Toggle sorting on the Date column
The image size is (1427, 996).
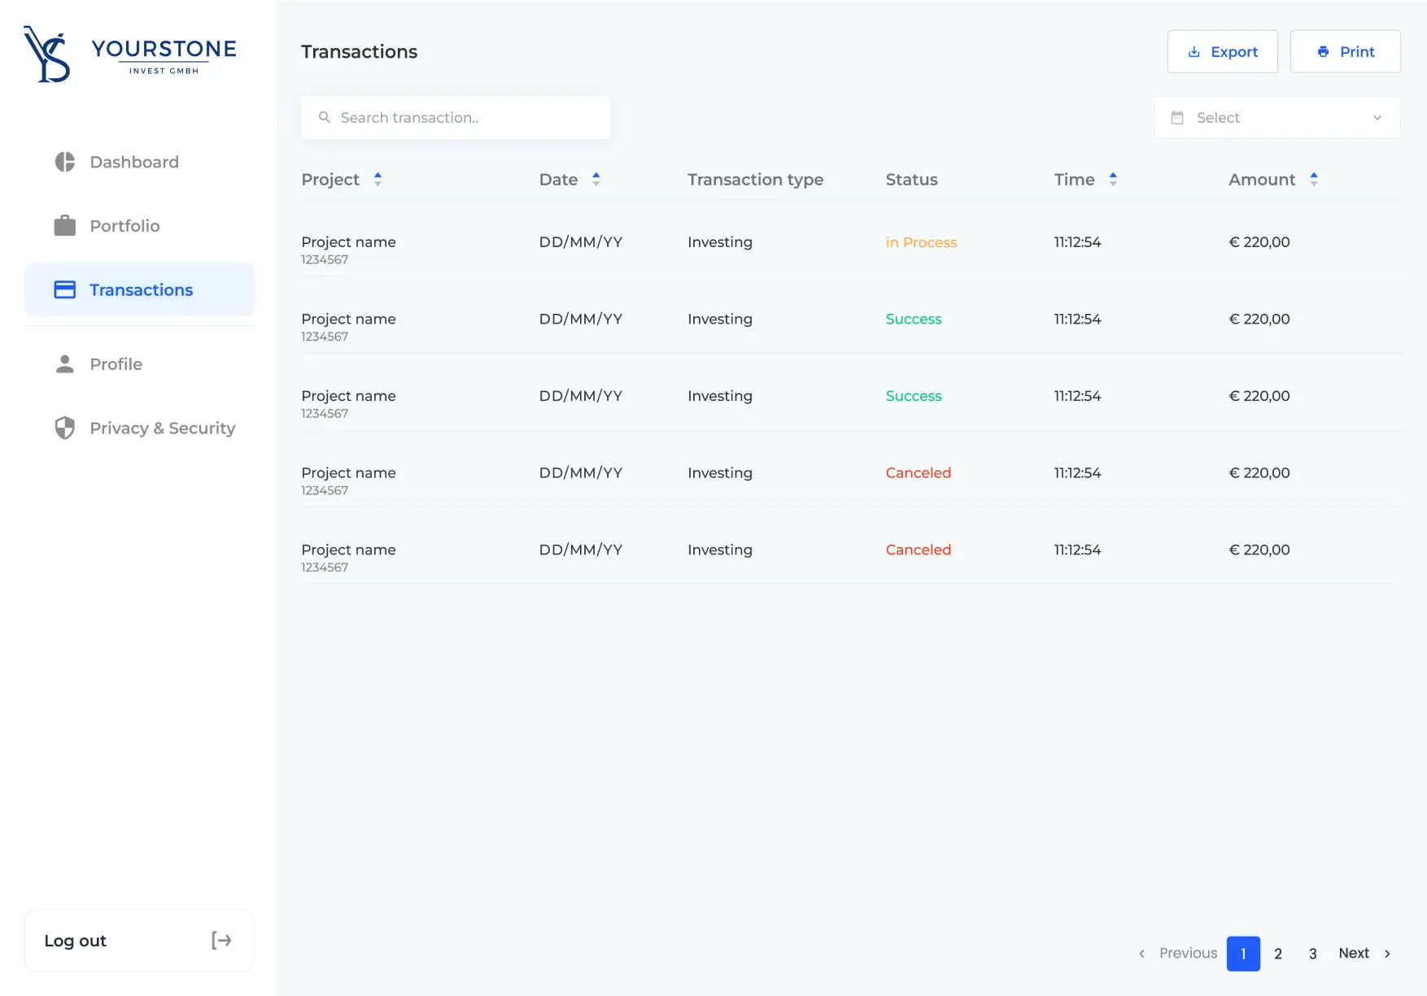[x=596, y=179]
